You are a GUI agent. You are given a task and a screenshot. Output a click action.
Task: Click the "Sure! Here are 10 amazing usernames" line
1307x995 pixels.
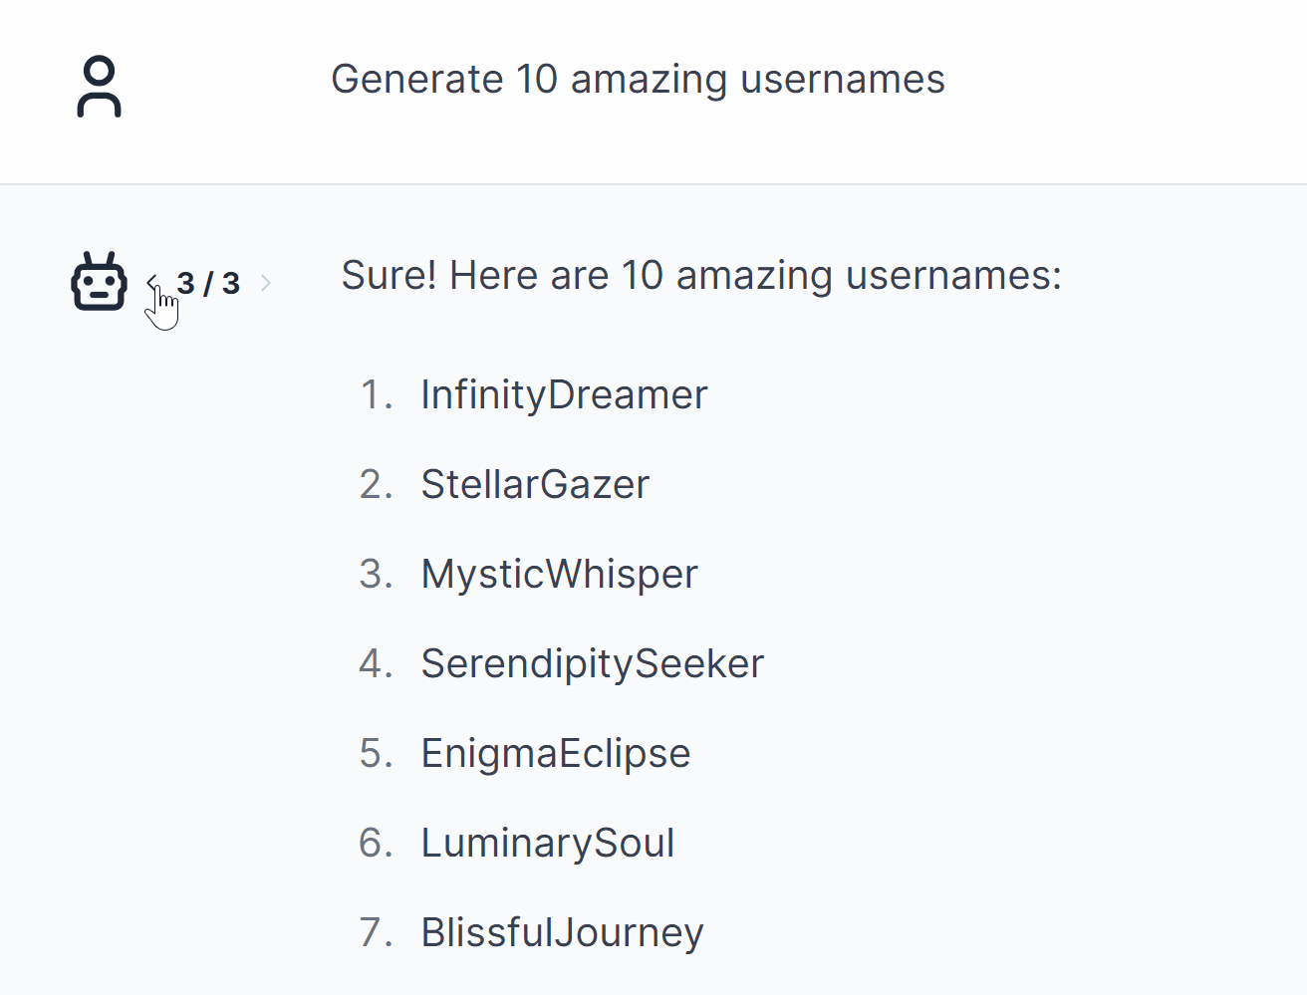701,276
